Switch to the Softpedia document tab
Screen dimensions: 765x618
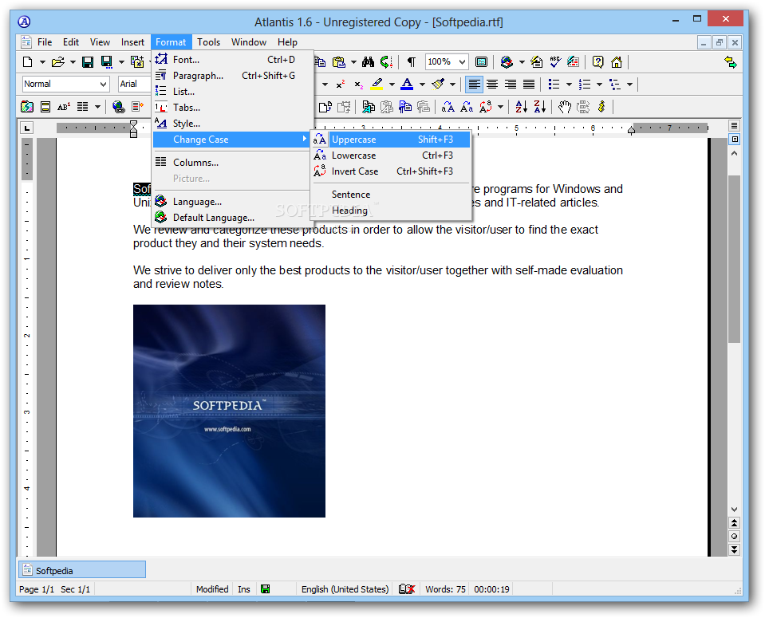[82, 570]
